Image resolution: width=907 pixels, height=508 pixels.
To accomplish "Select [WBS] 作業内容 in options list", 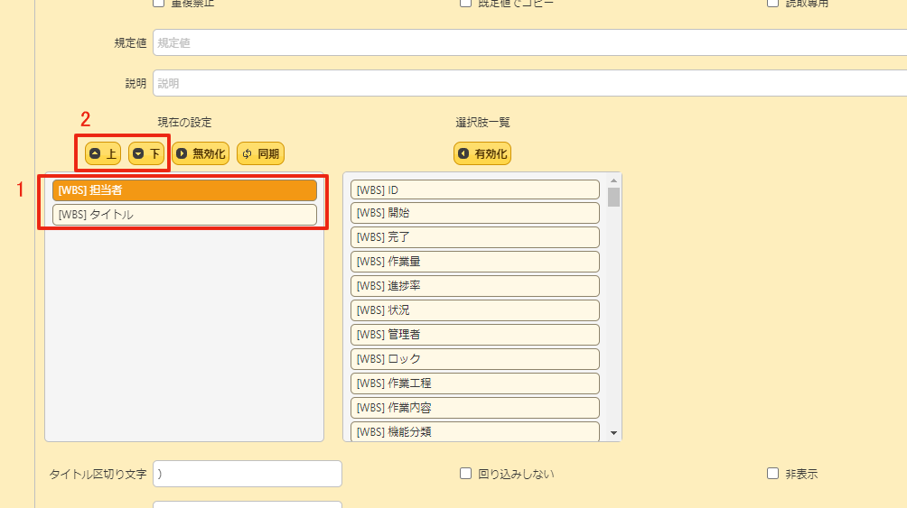I will pyautogui.click(x=475, y=407).
